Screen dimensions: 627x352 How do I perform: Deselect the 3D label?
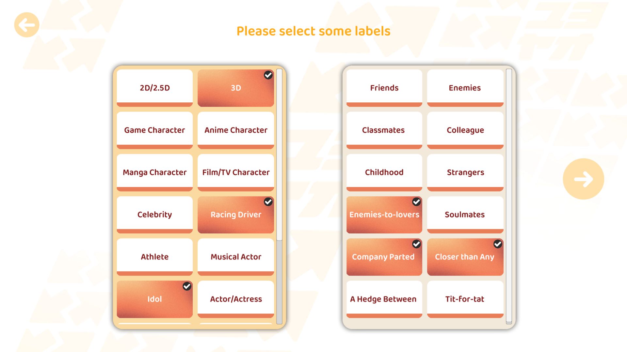pyautogui.click(x=235, y=88)
